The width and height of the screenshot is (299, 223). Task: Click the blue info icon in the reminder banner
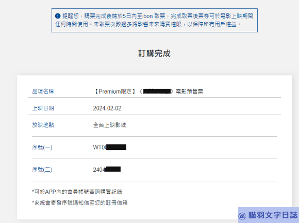click(x=58, y=16)
